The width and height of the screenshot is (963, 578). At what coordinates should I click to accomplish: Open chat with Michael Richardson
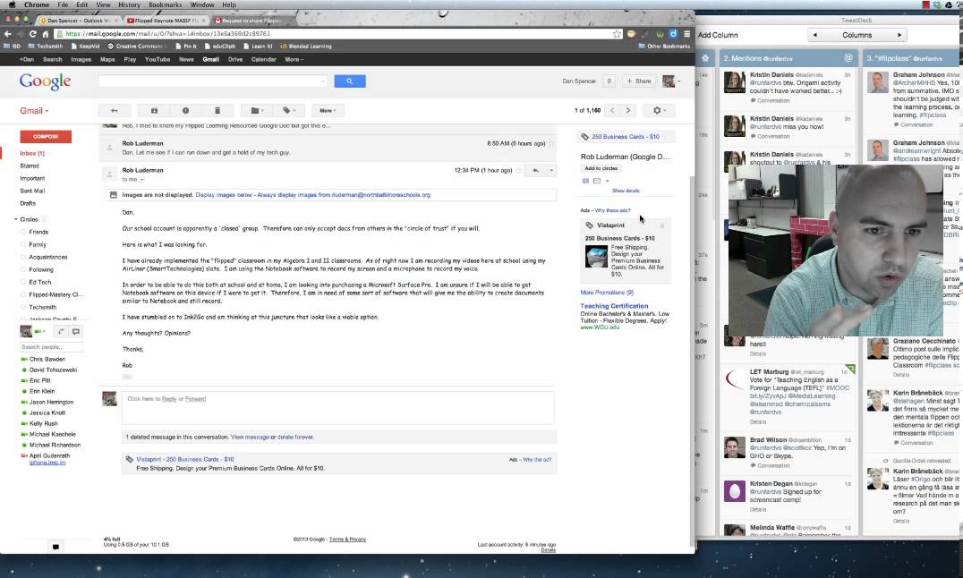click(55, 445)
